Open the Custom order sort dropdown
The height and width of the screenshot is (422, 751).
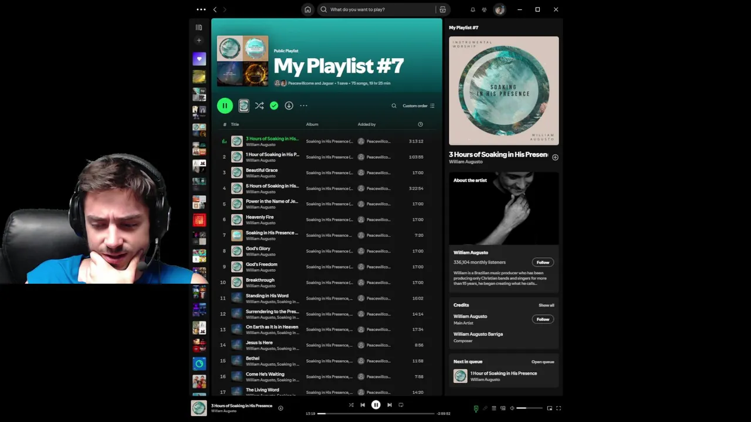click(x=418, y=106)
